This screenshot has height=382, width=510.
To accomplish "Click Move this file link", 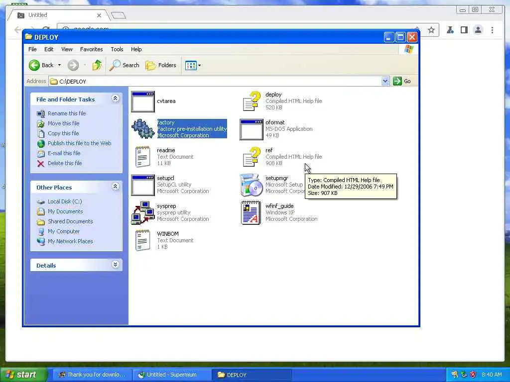I will point(63,123).
